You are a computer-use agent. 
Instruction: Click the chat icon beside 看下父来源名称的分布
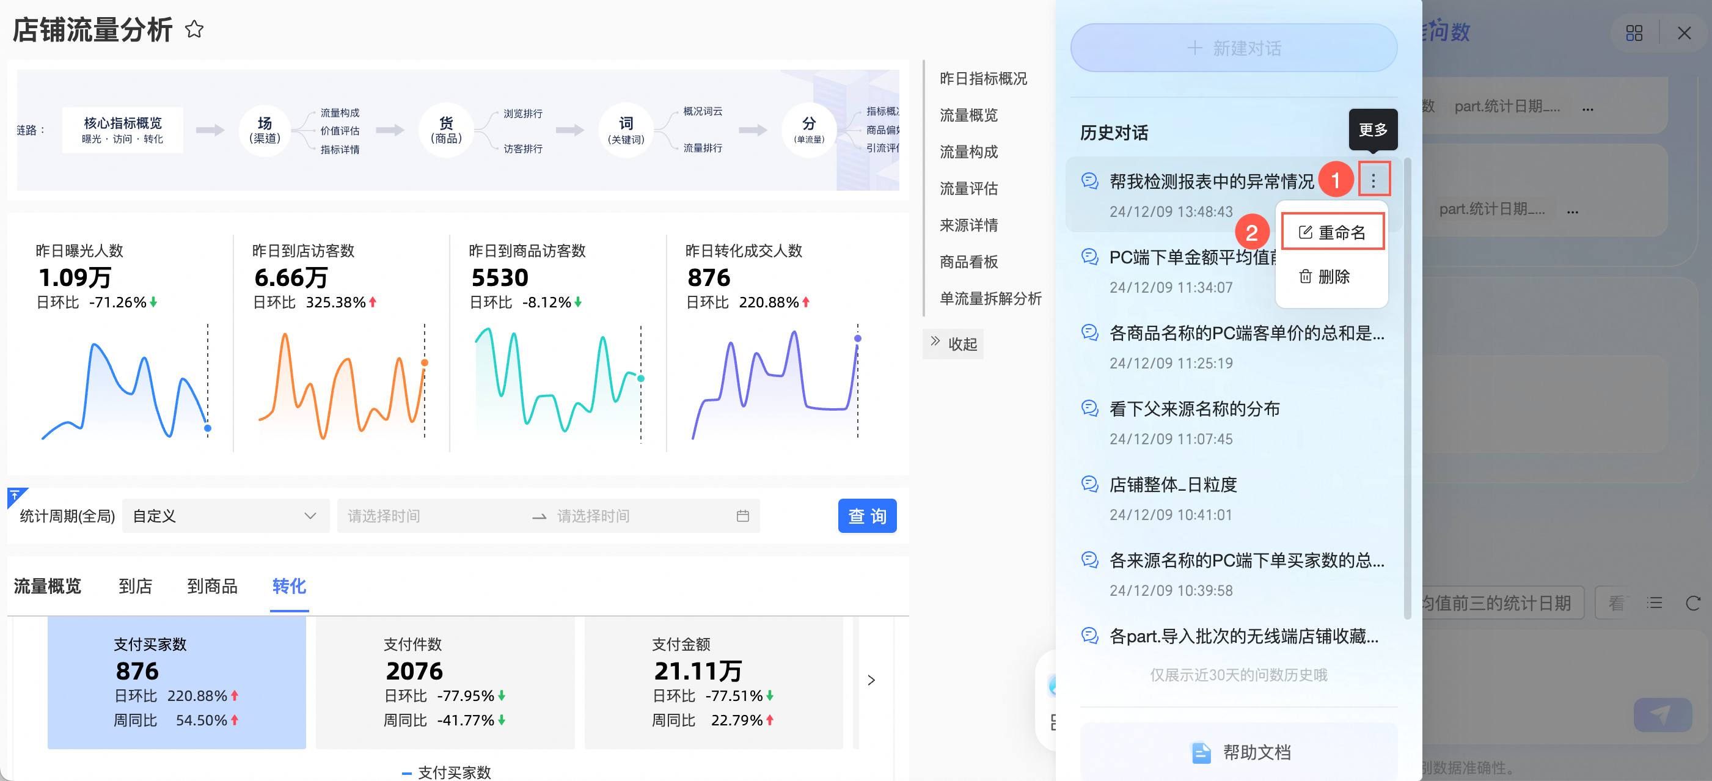tap(1090, 408)
